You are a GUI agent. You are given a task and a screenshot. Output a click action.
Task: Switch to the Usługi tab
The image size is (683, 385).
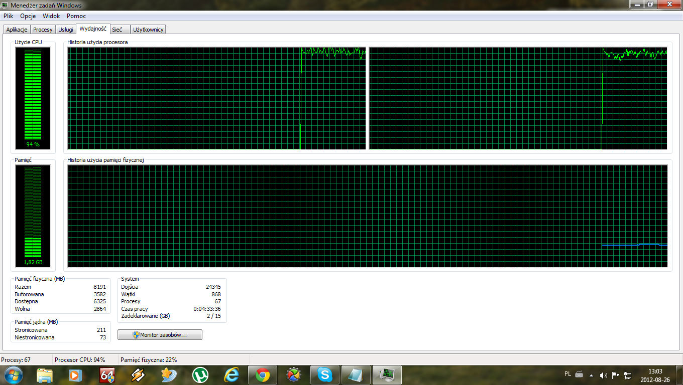point(66,30)
